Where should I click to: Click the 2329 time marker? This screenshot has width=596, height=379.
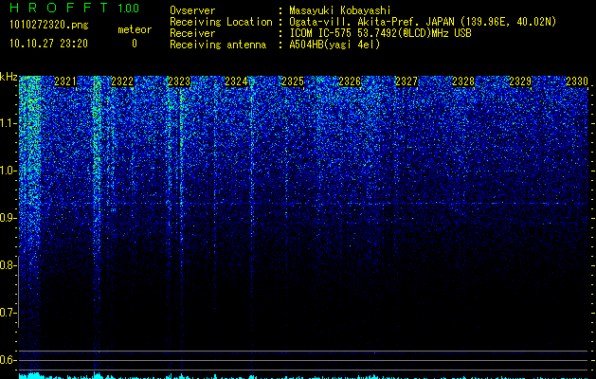520,81
